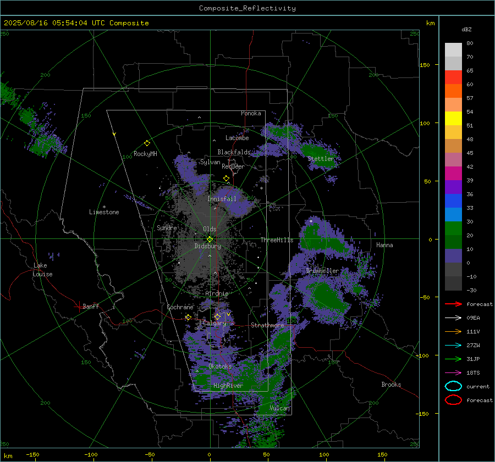Click the red cross marker at Banff
The height and width of the screenshot is (462, 495).
pyautogui.click(x=79, y=307)
